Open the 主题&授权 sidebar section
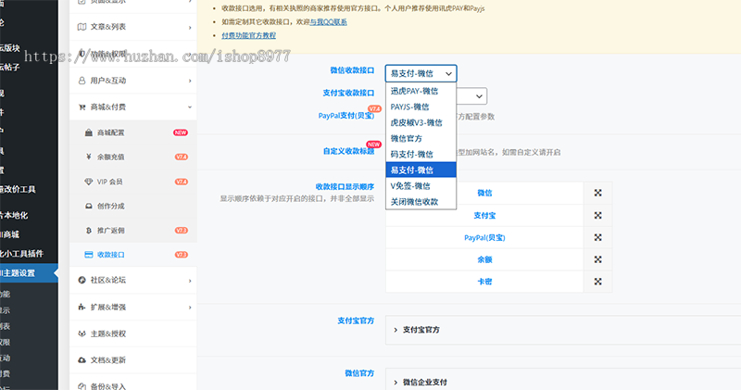741x390 pixels. pos(132,333)
